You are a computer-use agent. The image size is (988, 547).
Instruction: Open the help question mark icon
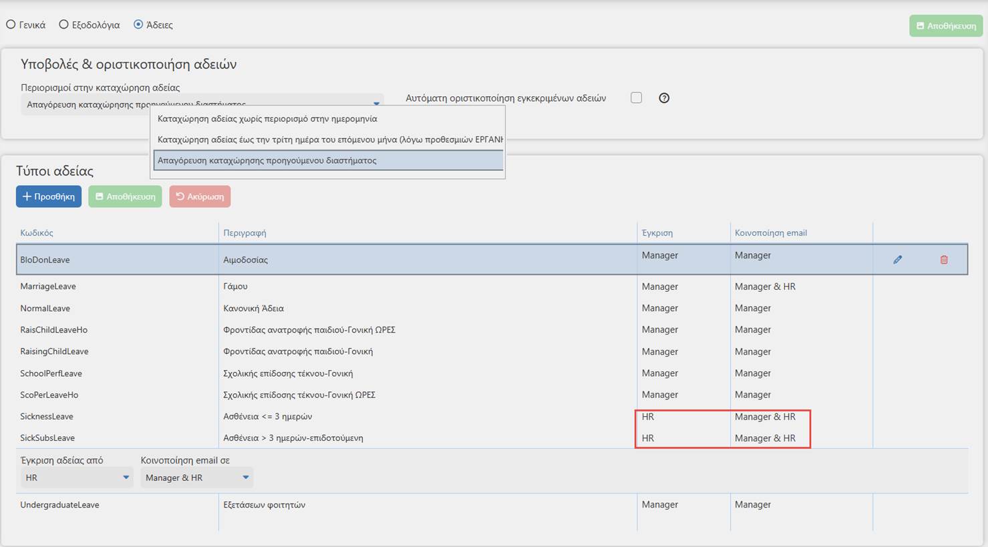coord(664,98)
